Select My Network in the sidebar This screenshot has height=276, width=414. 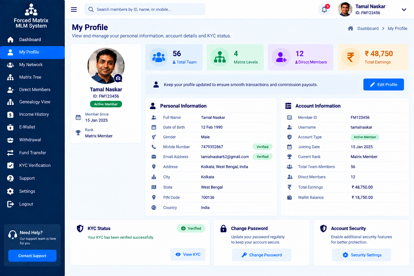click(32, 65)
